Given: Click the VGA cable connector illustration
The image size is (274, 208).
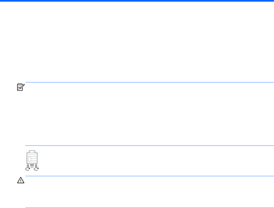Looking at the screenshot, I should click(32, 160).
